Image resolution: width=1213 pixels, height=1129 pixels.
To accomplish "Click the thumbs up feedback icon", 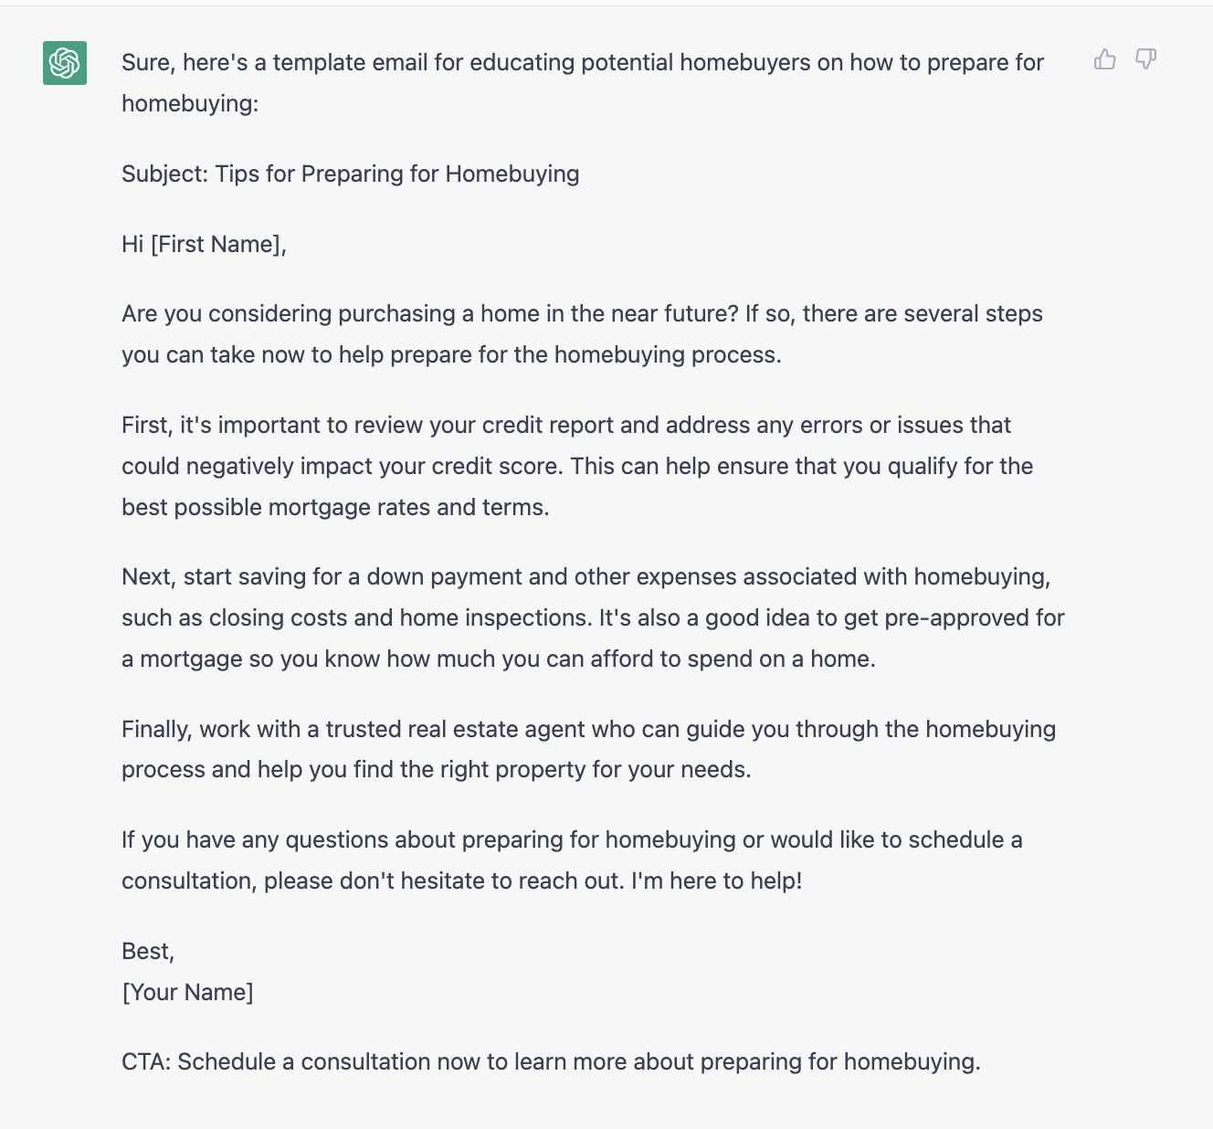I will [x=1104, y=59].
